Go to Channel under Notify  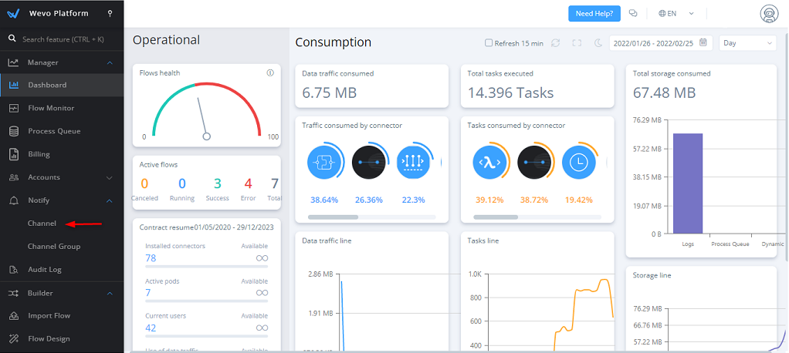click(x=42, y=224)
